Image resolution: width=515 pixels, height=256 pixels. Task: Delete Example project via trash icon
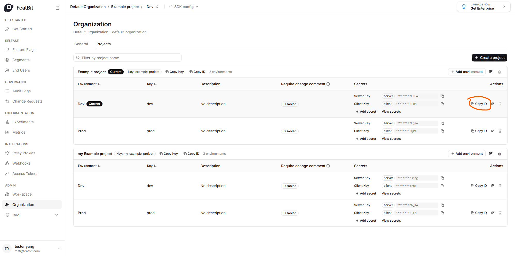pos(500,72)
